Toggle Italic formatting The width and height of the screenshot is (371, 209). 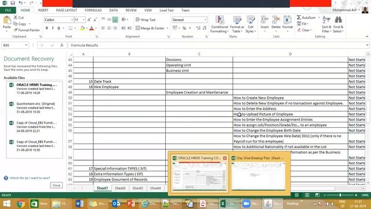pos(53,28)
